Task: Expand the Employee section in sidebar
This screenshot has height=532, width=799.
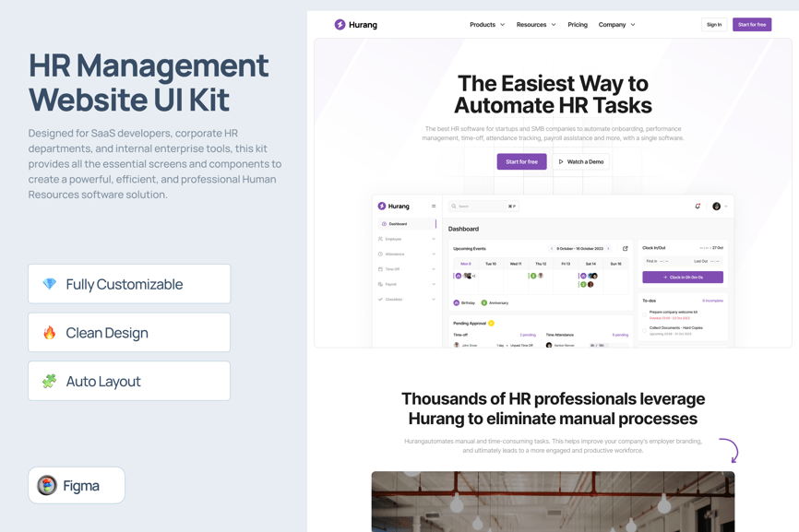Action: click(x=407, y=239)
